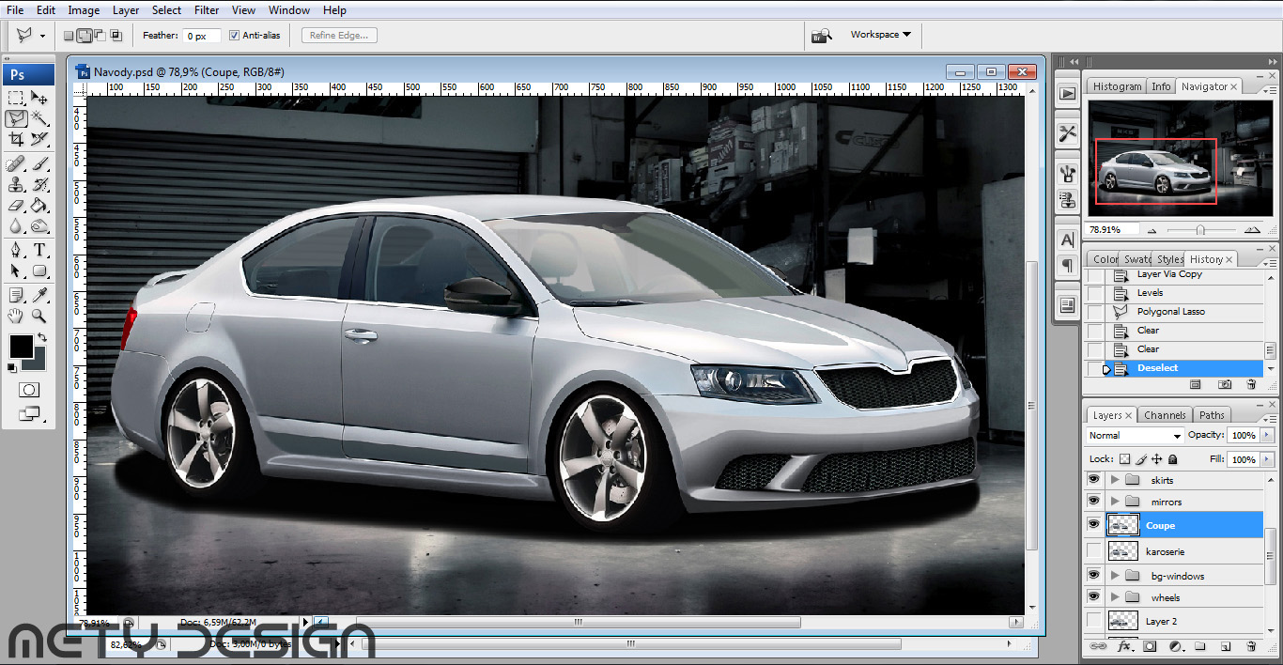Select the Magic Wand tool
This screenshot has height=665, width=1283.
[39, 118]
